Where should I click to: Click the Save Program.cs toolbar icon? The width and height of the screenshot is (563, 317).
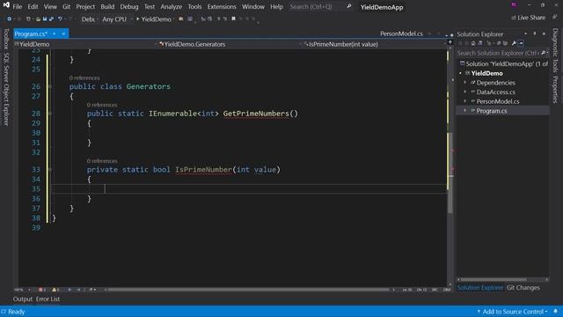[45, 18]
